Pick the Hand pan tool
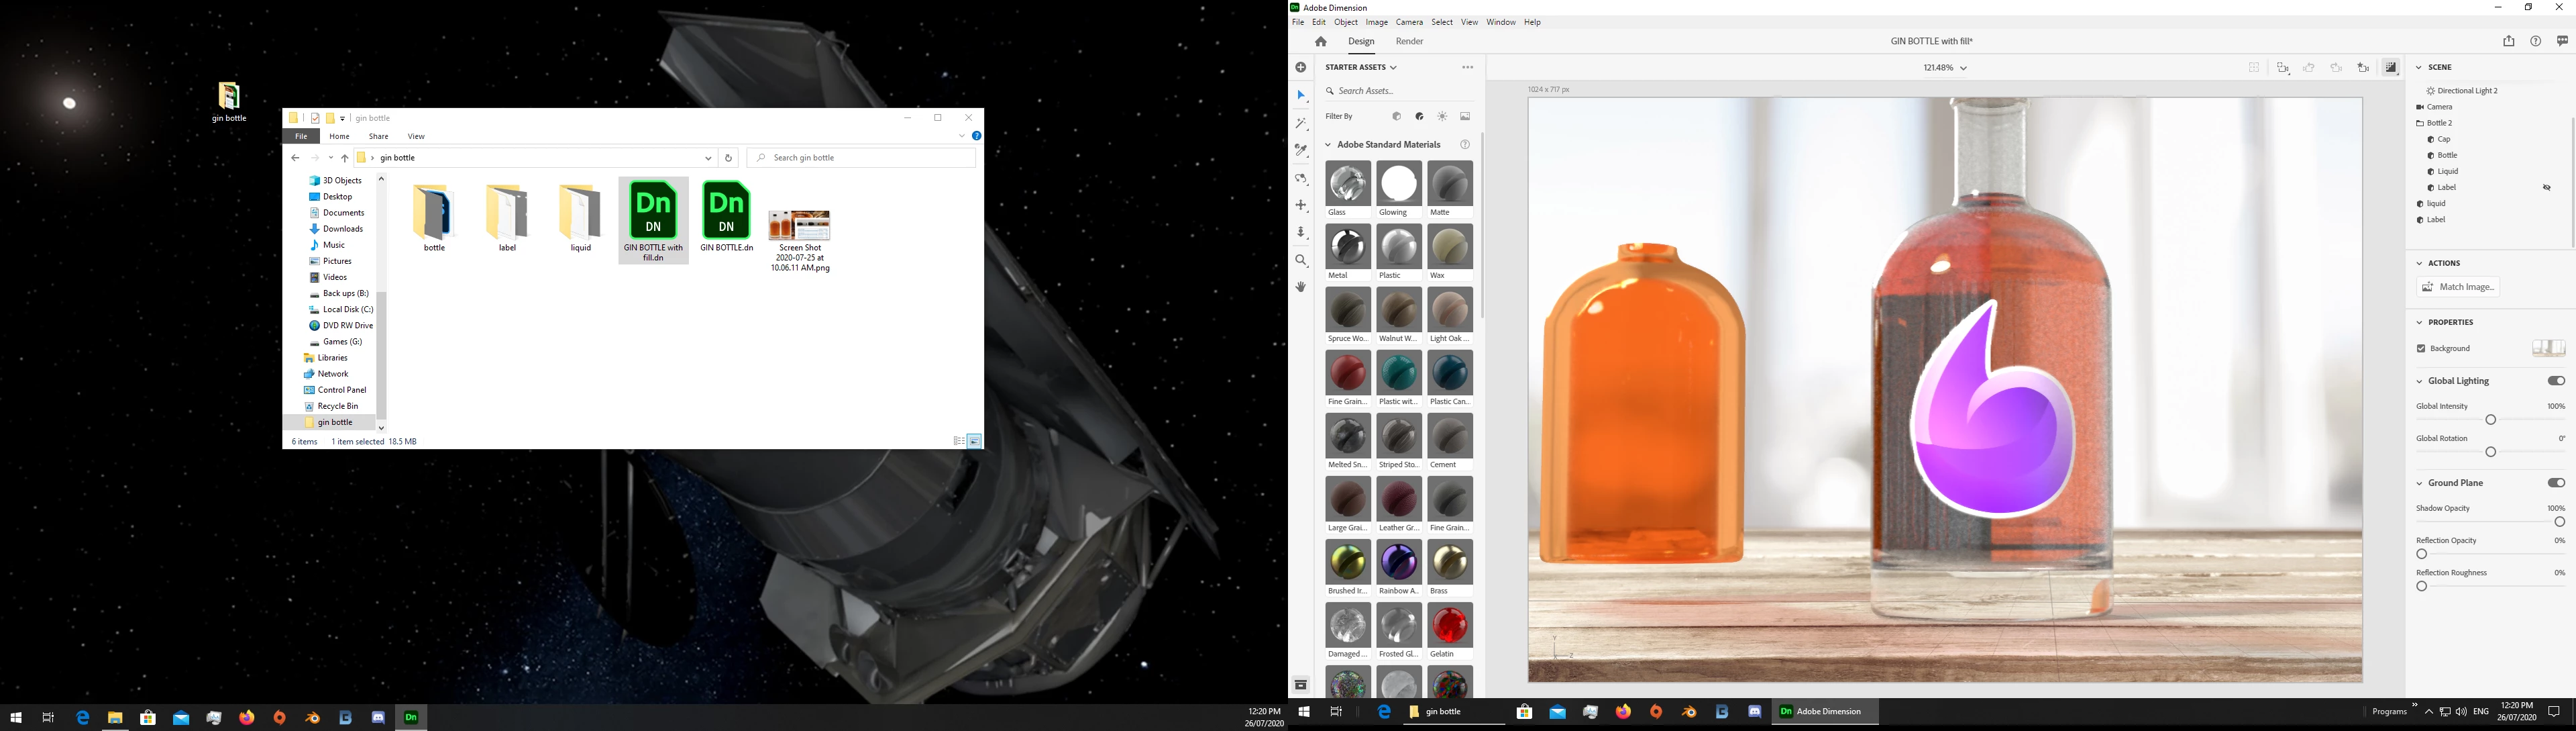 (1301, 287)
